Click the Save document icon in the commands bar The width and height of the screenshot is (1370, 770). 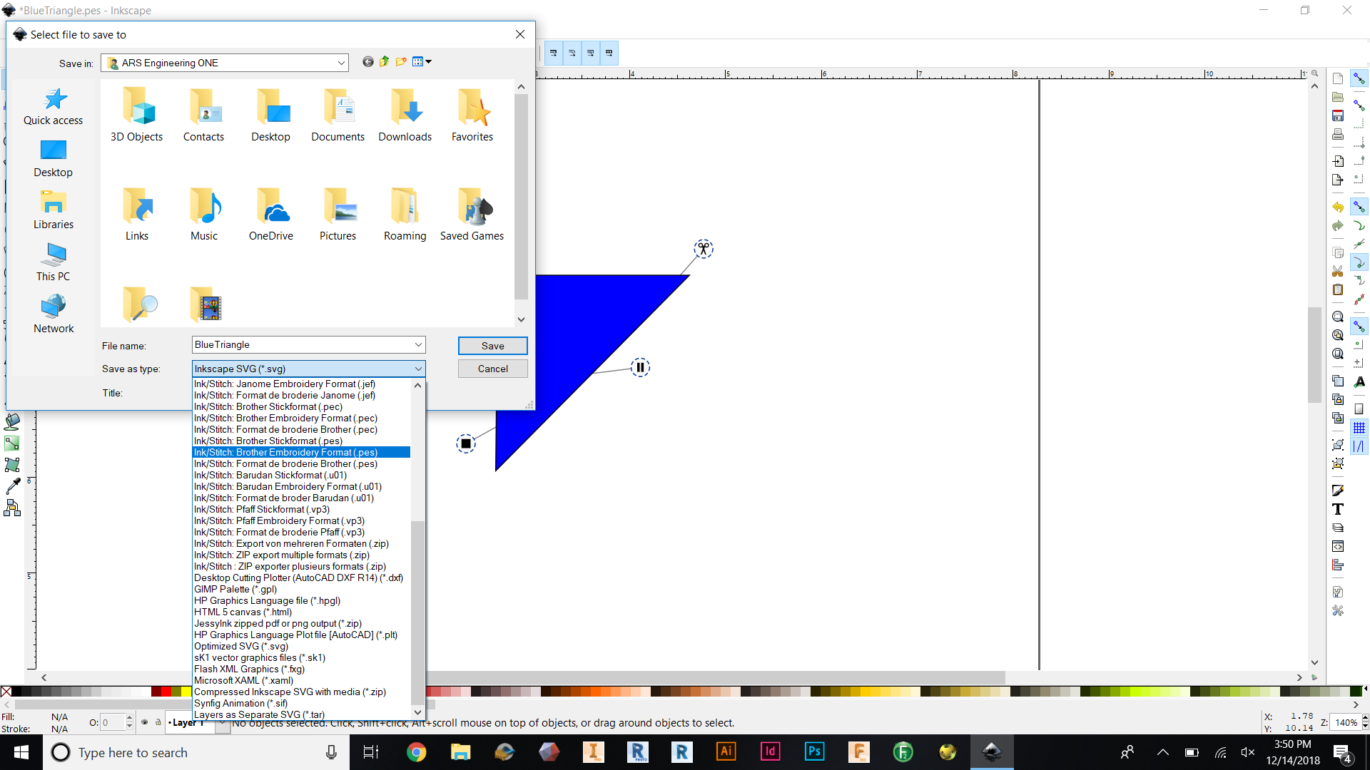point(1338,115)
